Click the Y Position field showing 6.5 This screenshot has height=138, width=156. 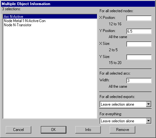pyautogui.click(x=139, y=31)
